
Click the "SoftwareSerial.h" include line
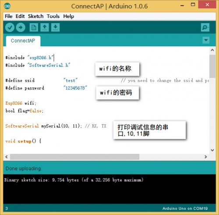click(x=38, y=65)
